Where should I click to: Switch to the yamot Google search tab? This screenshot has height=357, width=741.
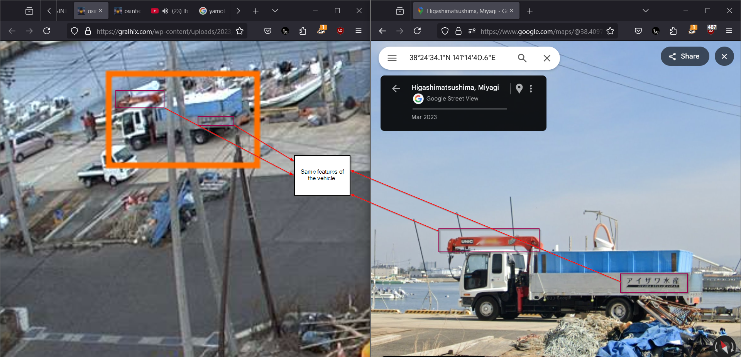click(212, 11)
